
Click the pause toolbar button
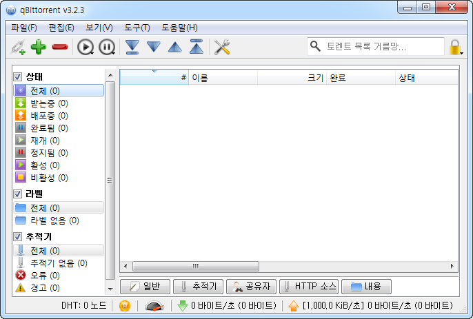point(106,47)
